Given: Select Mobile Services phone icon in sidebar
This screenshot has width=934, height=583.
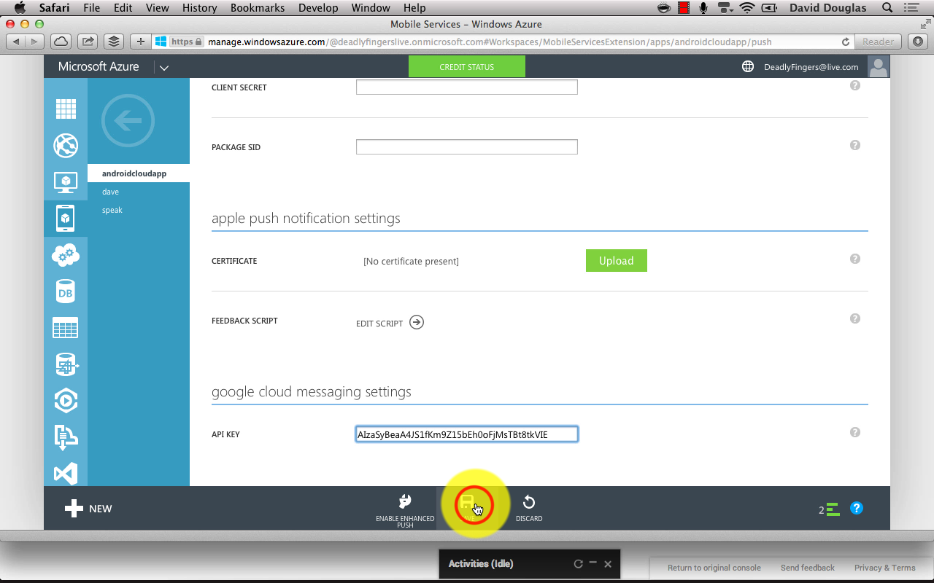Looking at the screenshot, I should pos(66,219).
